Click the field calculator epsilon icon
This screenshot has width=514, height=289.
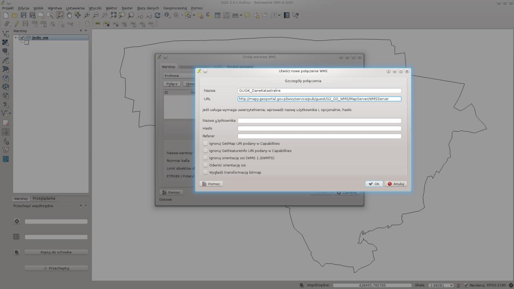tap(208, 16)
